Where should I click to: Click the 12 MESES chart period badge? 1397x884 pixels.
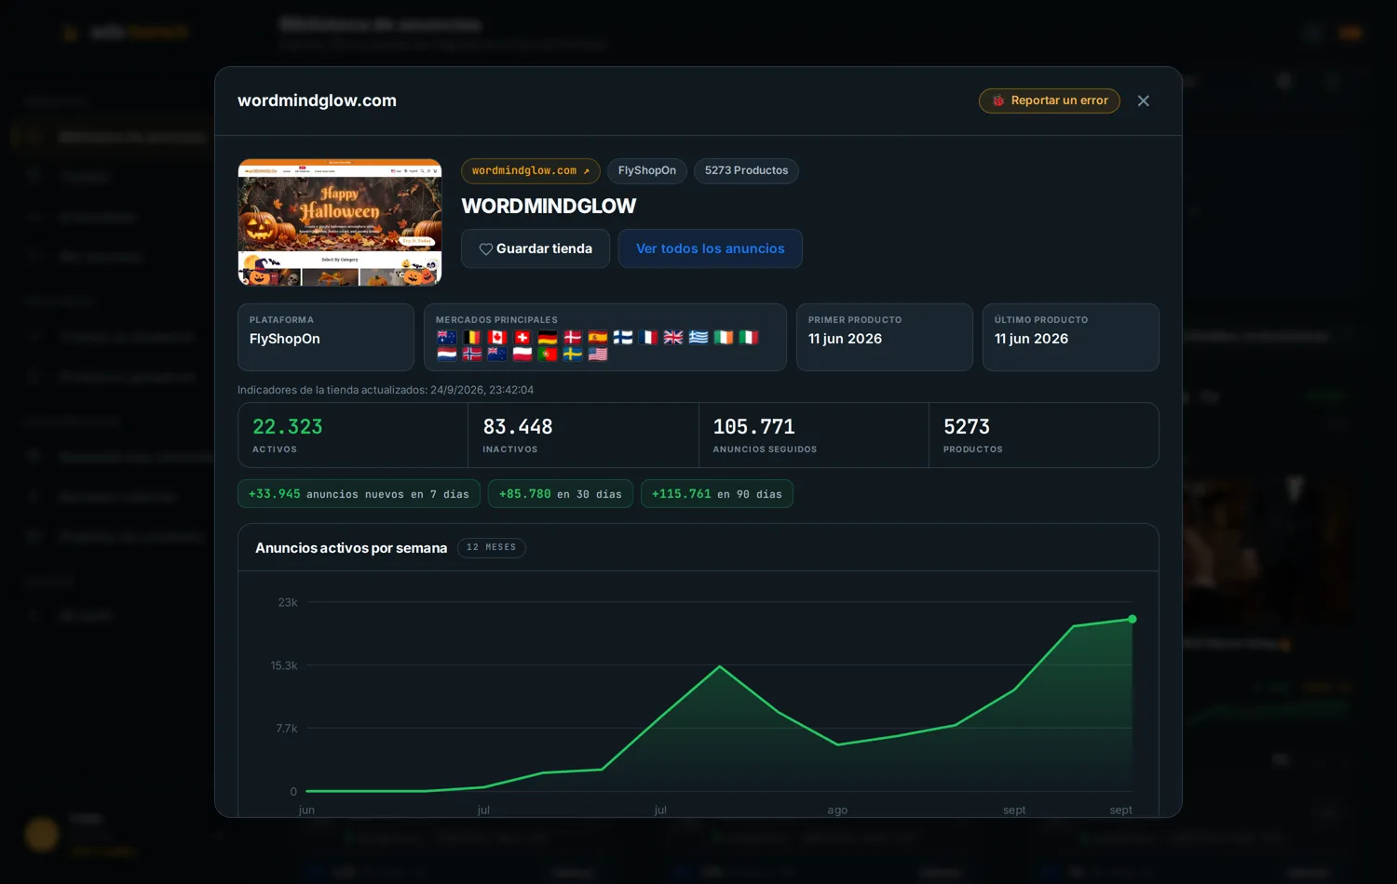[492, 548]
